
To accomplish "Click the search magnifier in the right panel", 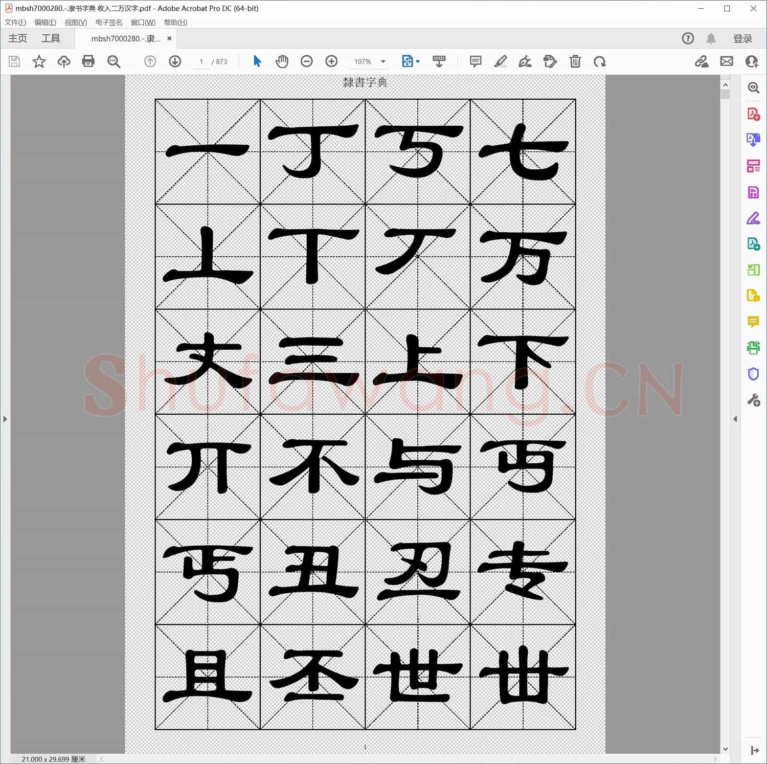I will click(x=753, y=87).
